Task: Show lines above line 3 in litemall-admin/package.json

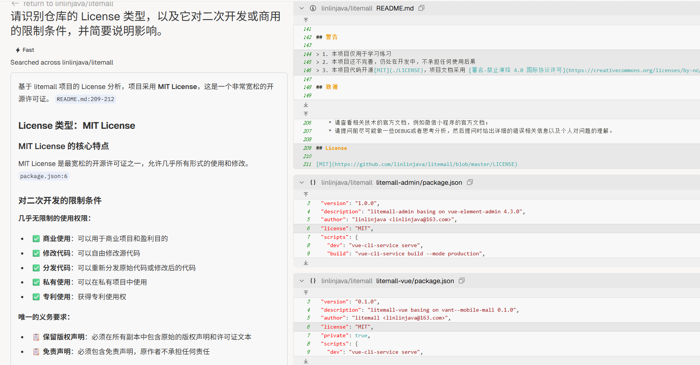Action: point(306,194)
